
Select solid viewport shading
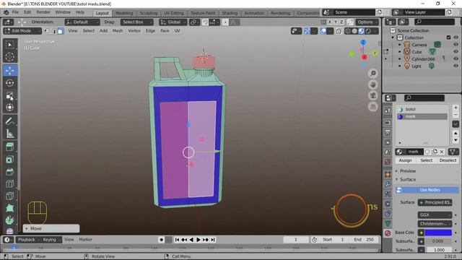pyautogui.click(x=354, y=31)
